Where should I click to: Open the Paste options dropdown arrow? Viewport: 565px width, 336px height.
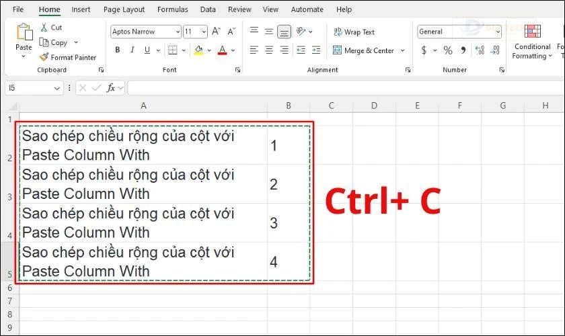point(24,56)
